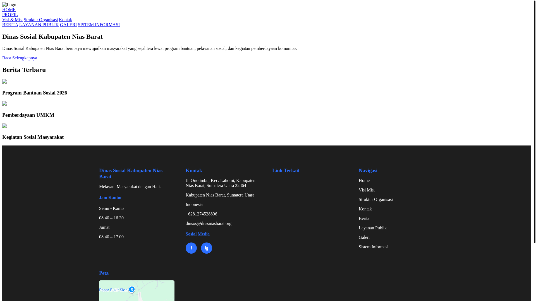The height and width of the screenshot is (301, 536).
Task: Open the PROFIL menu
Action: click(x=10, y=15)
